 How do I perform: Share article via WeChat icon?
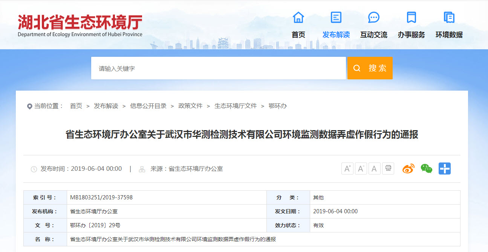point(426,169)
